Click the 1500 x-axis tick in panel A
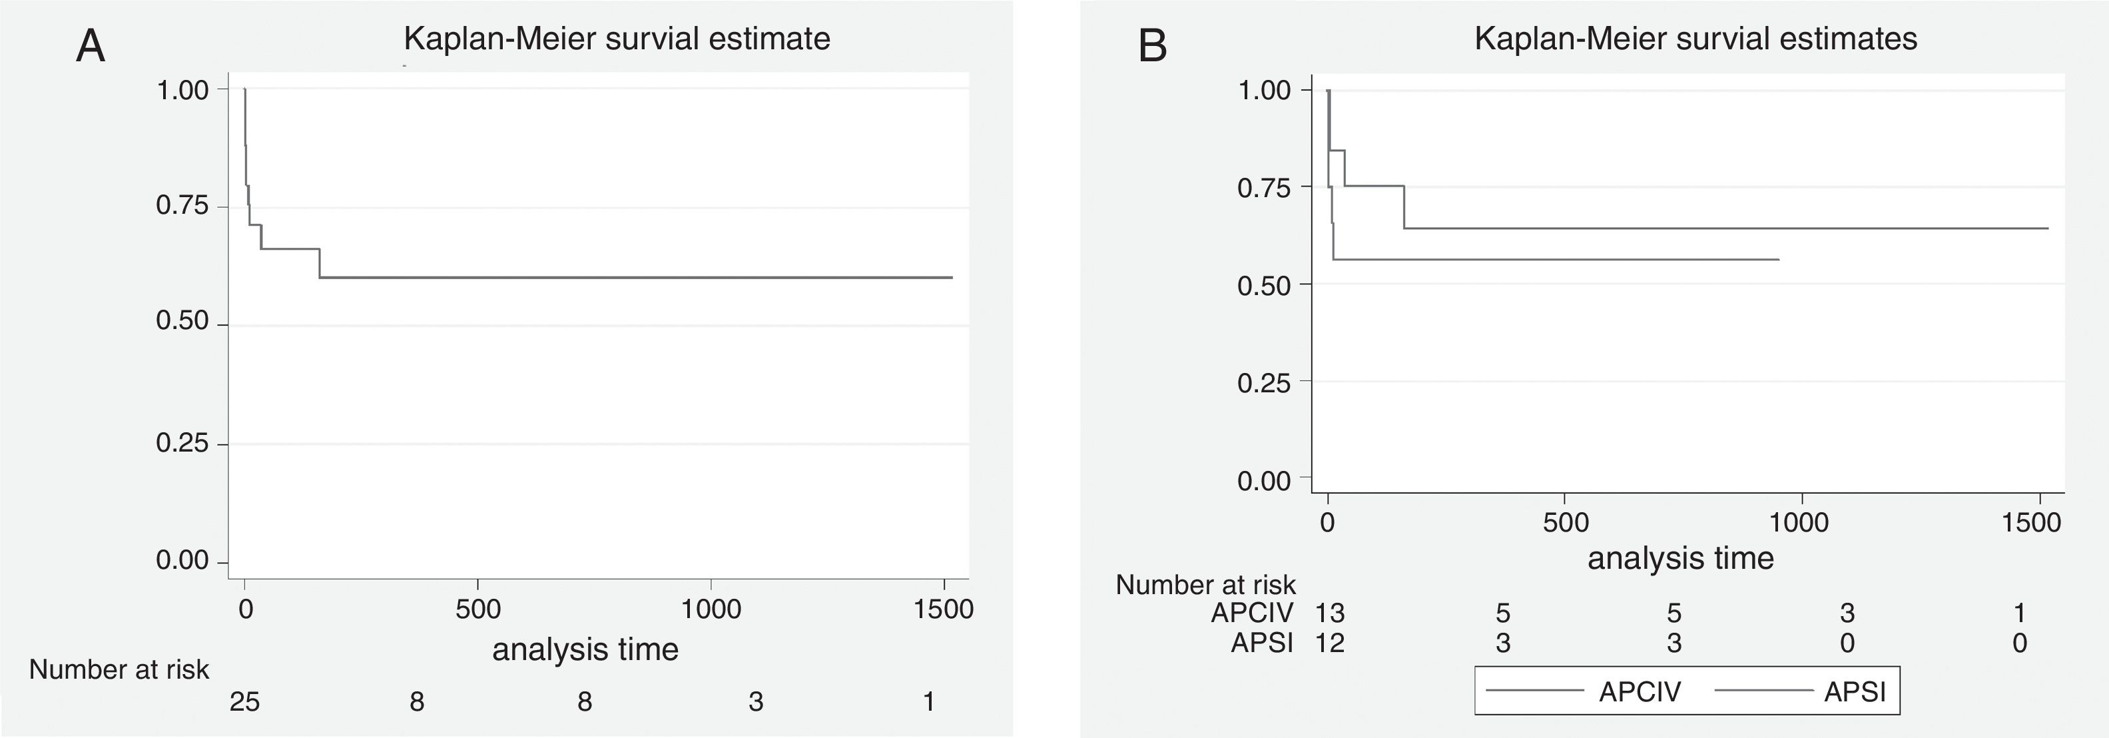 944,609
